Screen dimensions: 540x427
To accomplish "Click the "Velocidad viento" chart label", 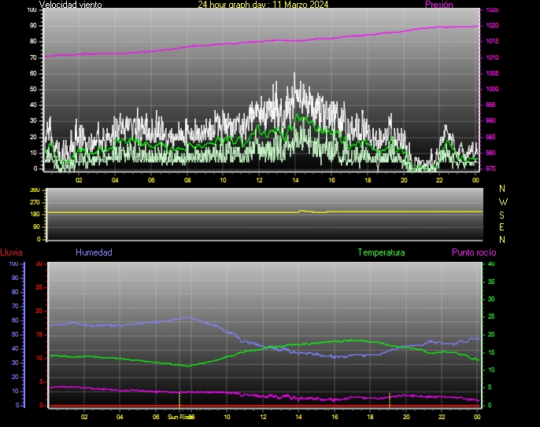I will [71, 5].
